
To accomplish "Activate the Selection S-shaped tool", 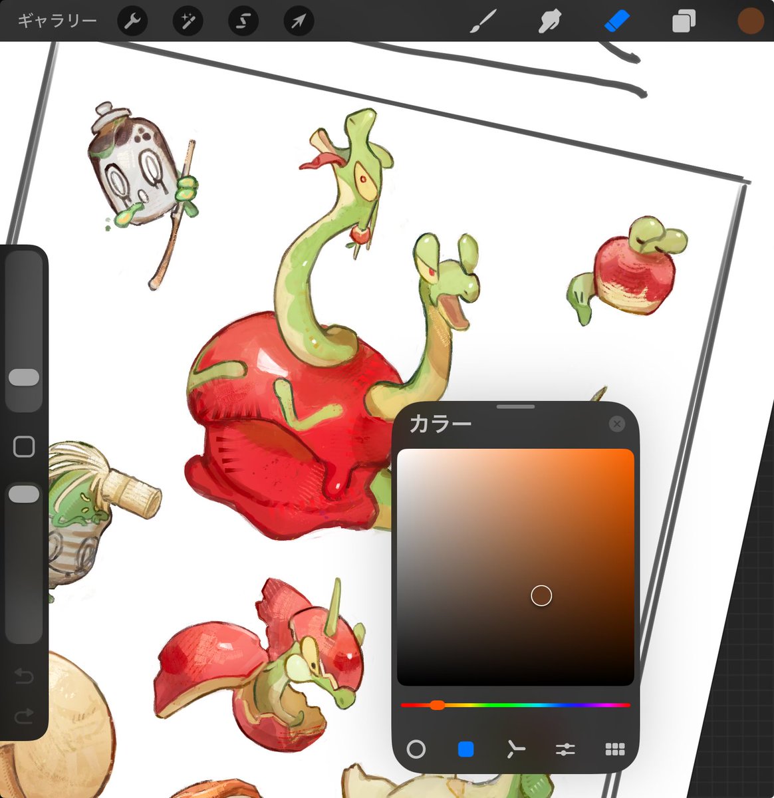I will click(x=243, y=21).
